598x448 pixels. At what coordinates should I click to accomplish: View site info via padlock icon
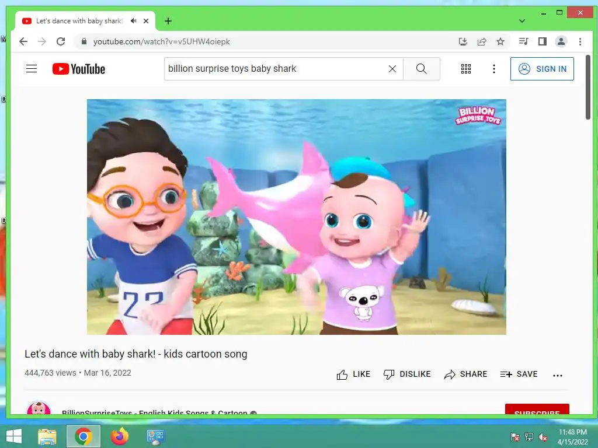pyautogui.click(x=84, y=41)
